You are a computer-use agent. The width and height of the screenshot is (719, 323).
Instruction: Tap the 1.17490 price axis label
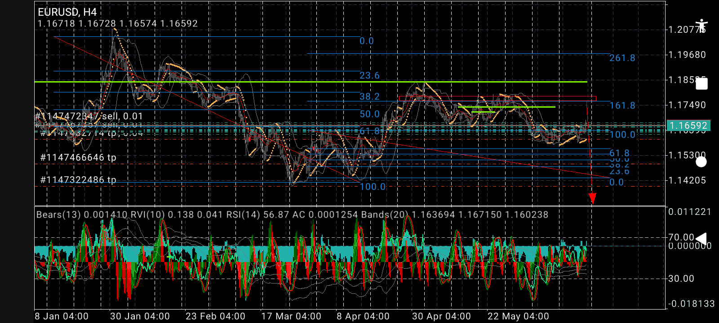pyautogui.click(x=687, y=105)
